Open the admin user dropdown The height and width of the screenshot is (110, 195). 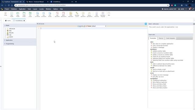coord(183,9)
